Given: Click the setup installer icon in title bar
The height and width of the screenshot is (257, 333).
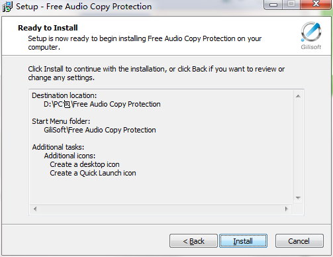Looking at the screenshot, I should click(x=7, y=7).
